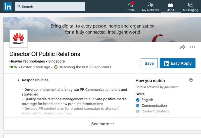Select the Home tab label
This screenshot has height=138, width=201.
(x=130, y=10)
